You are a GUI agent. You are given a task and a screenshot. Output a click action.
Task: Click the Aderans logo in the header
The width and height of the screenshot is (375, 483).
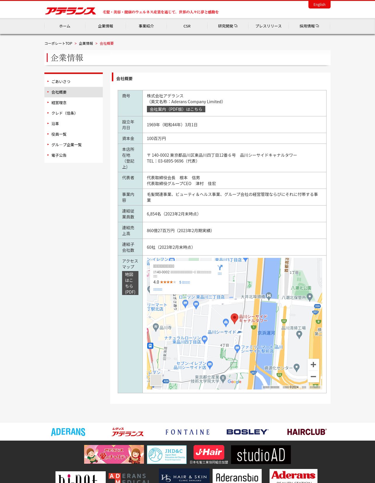click(x=70, y=11)
